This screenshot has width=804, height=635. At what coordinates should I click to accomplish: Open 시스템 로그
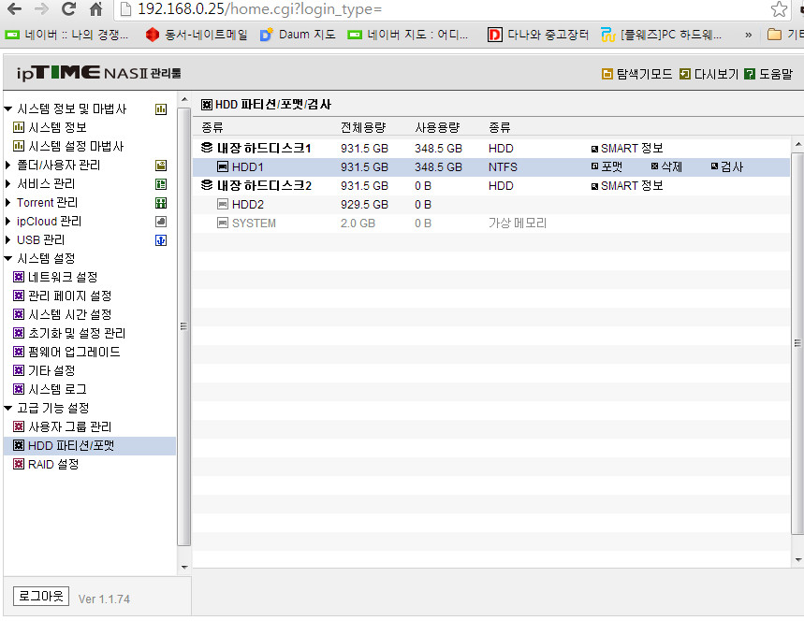(50, 389)
